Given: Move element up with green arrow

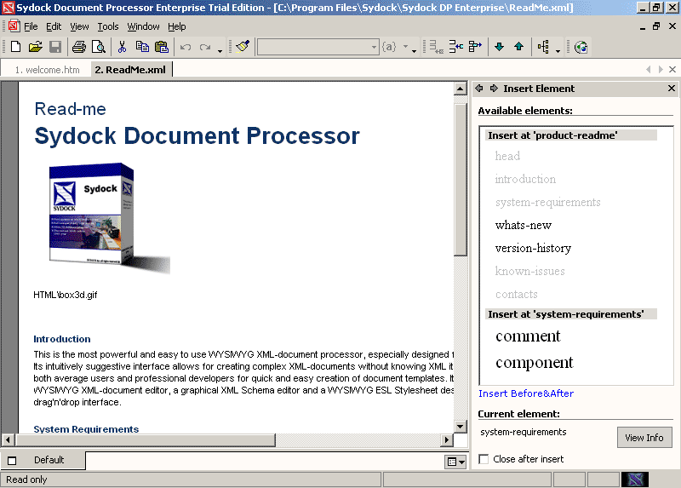Looking at the screenshot, I should [518, 47].
